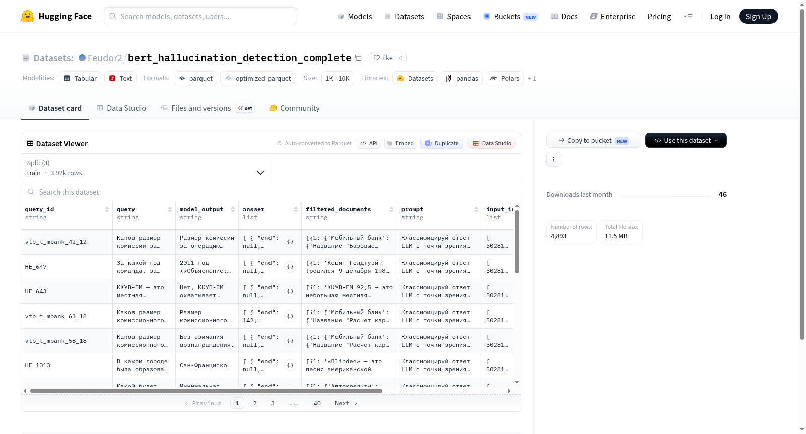Click the Sign Up button
The width and height of the screenshot is (806, 434).
tap(758, 16)
